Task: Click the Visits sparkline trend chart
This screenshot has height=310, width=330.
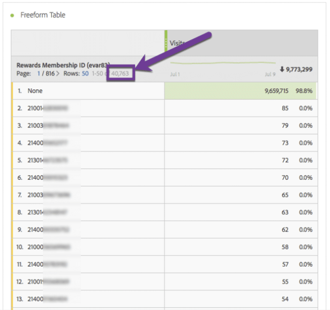Action: coord(222,63)
